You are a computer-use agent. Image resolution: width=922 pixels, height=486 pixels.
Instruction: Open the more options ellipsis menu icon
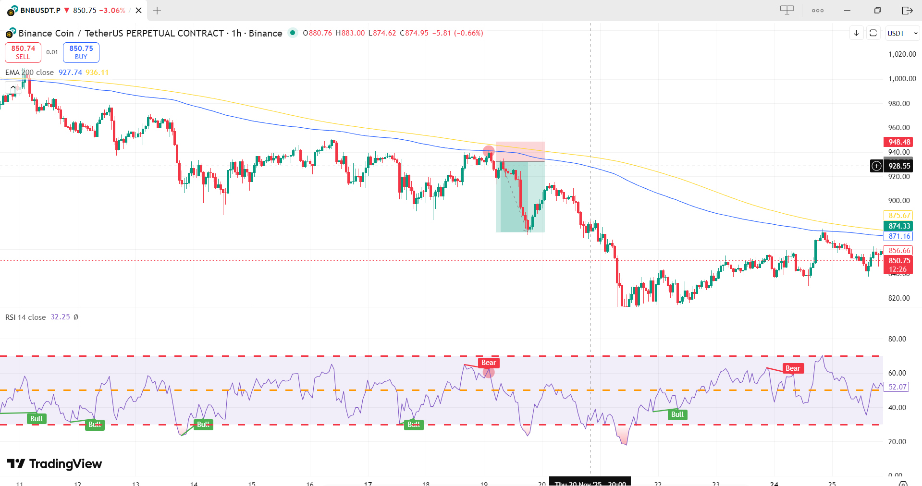817,10
